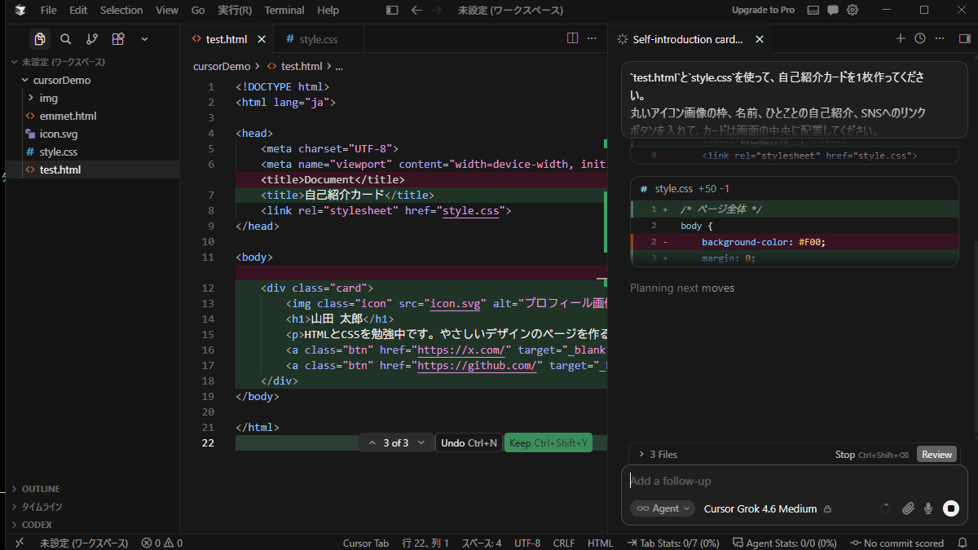Show more sidebar views chevron

[x=144, y=39]
